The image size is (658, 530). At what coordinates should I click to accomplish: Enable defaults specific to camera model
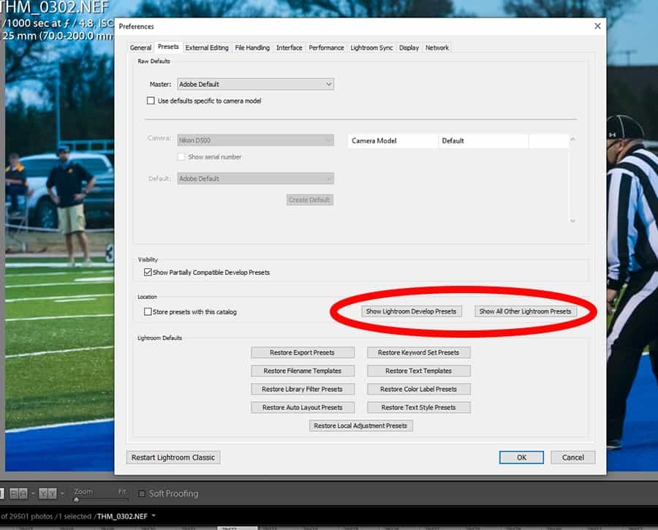pos(151,100)
